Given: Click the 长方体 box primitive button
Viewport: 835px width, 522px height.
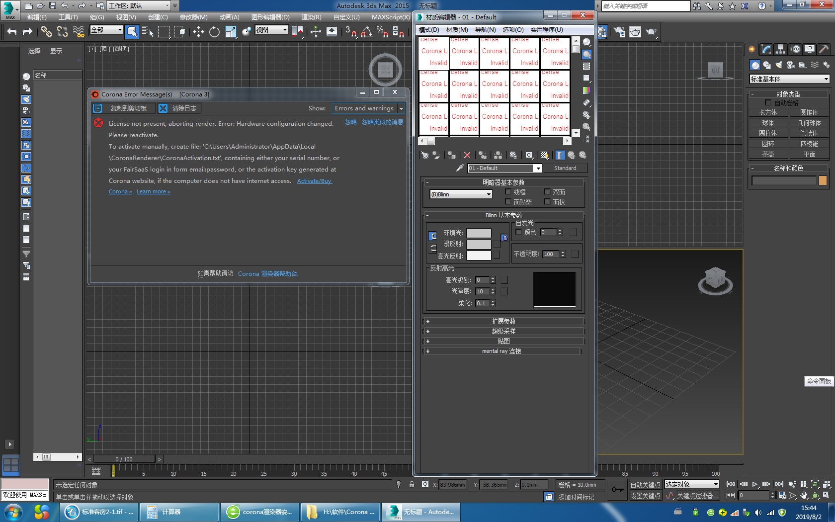Looking at the screenshot, I should point(768,113).
